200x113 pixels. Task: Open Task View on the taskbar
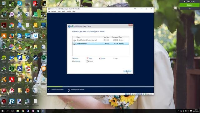pos(12,111)
